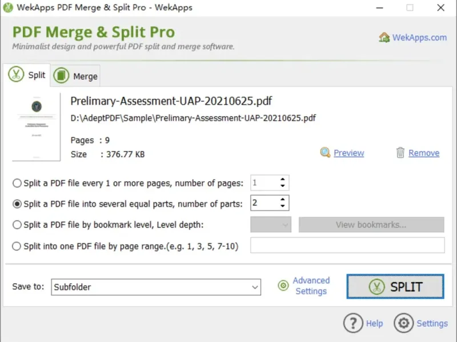This screenshot has height=342, width=457.
Task: Click the Pages : 9 text
Action: [x=90, y=140]
